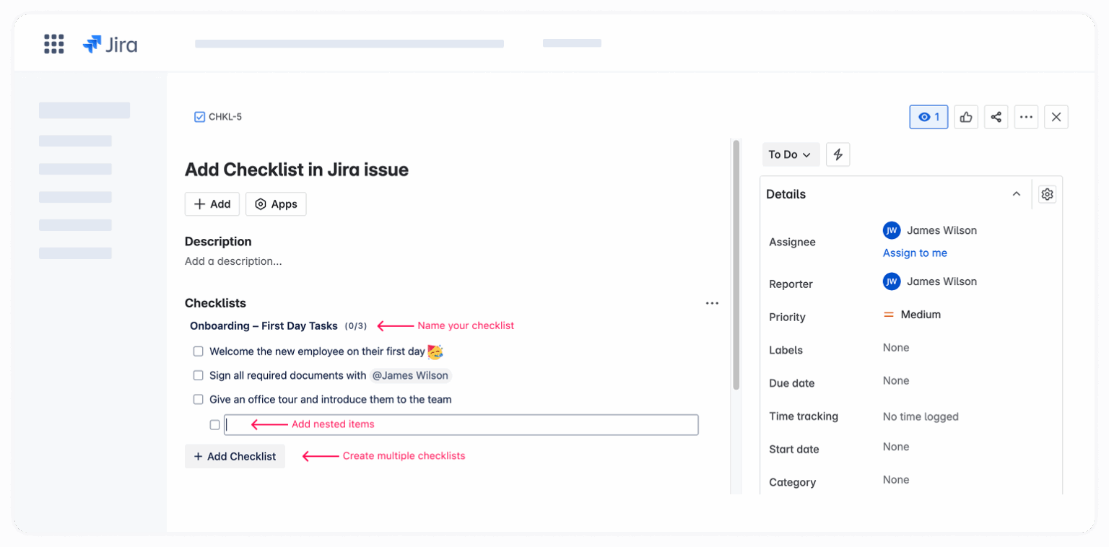Click the automation lightning bolt icon
The width and height of the screenshot is (1109, 547).
click(838, 154)
